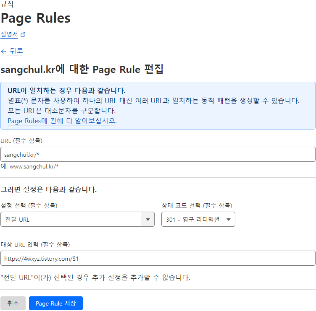Open the 301 - 영구 리디렉션 status dropdown
The height and width of the screenshot is (311, 316).
coord(198,219)
